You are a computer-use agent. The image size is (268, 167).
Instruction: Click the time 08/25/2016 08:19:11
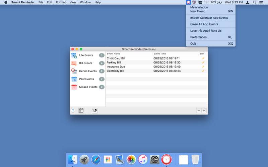166,58
